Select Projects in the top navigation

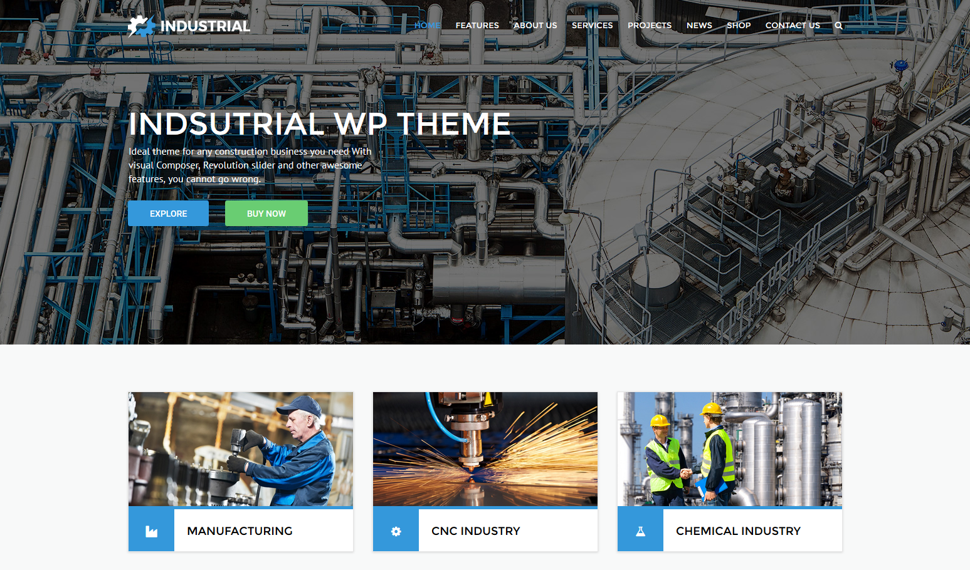[649, 26]
